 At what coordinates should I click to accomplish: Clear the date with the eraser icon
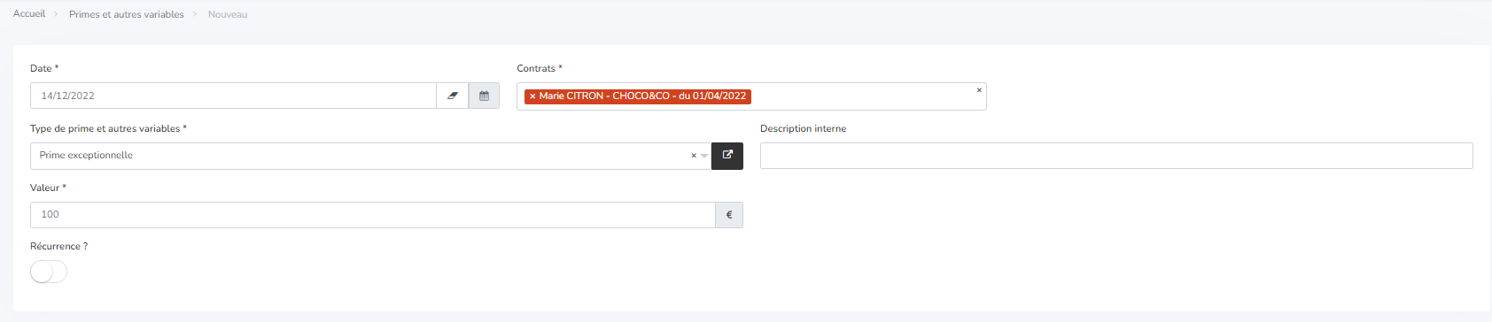coord(452,96)
